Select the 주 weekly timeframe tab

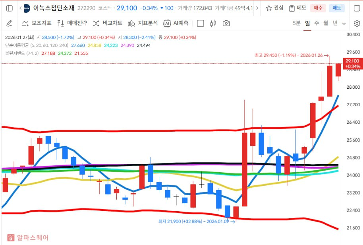(317, 23)
